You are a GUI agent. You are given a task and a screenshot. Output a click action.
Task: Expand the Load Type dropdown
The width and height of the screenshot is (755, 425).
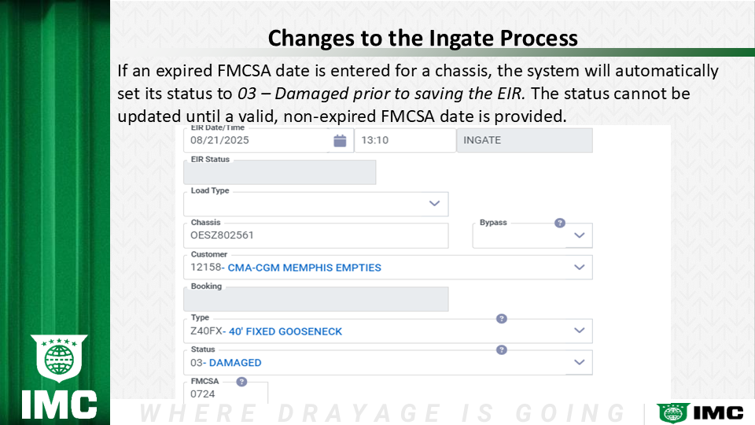434,204
